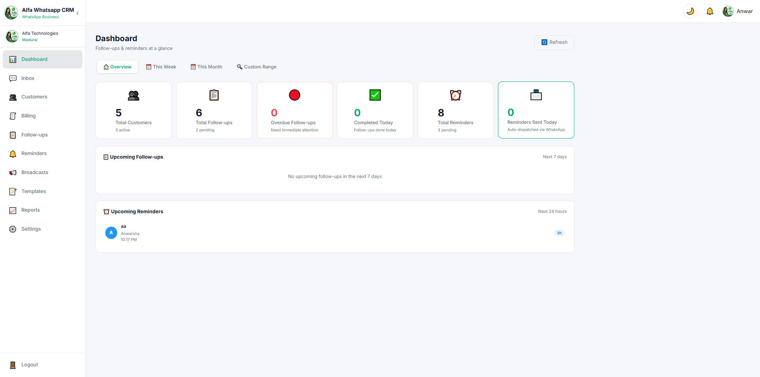Click the Dashboard bar-chart icon in sidebar
The height and width of the screenshot is (377, 760).
coord(13,59)
